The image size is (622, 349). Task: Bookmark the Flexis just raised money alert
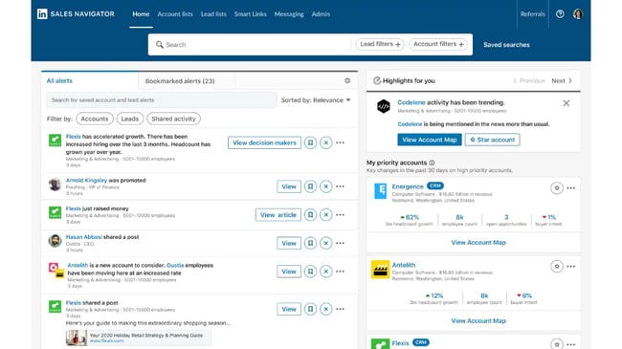(x=310, y=215)
